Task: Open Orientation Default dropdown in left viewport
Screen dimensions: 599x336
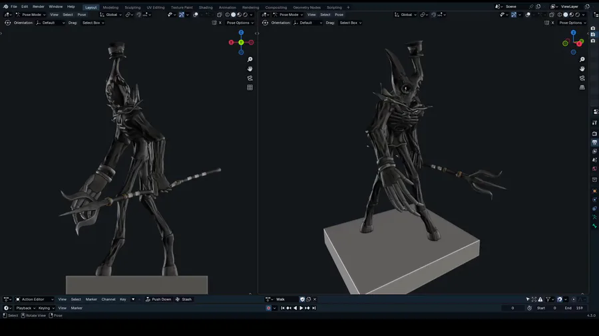Action: [x=51, y=23]
